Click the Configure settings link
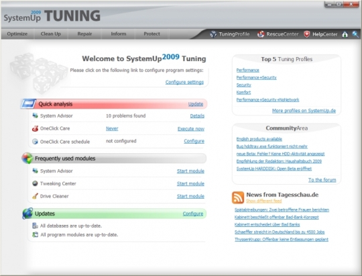The image size is (362, 276). [184, 82]
